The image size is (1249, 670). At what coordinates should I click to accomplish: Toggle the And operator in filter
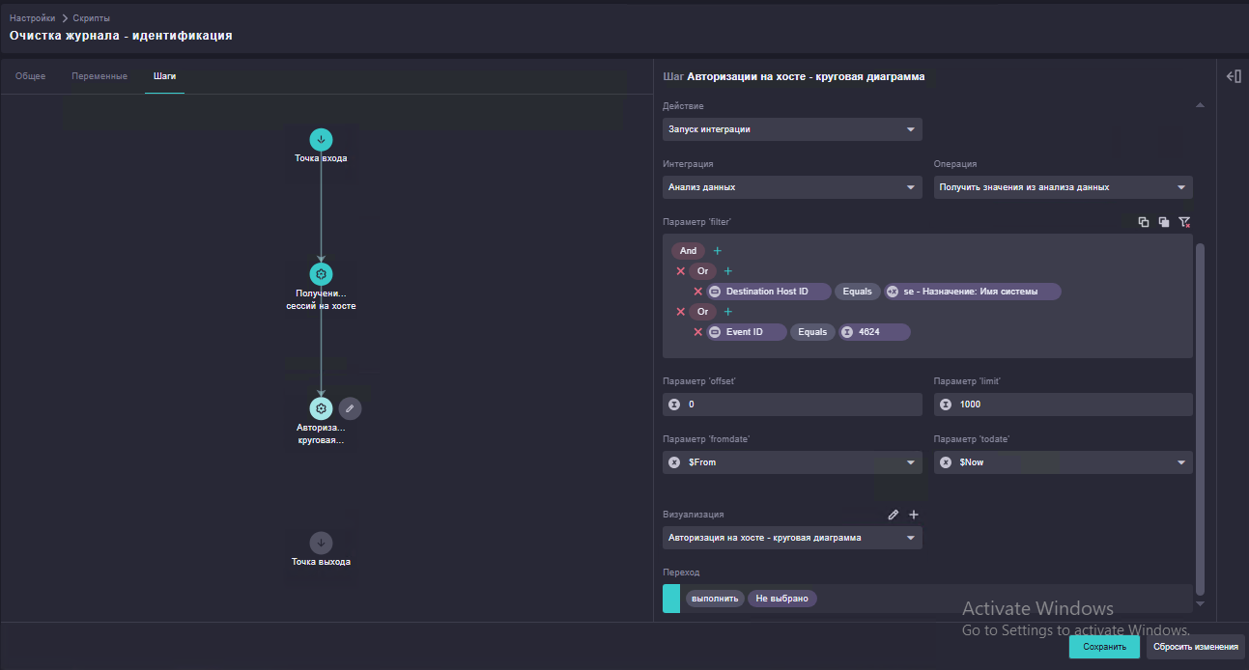(688, 251)
